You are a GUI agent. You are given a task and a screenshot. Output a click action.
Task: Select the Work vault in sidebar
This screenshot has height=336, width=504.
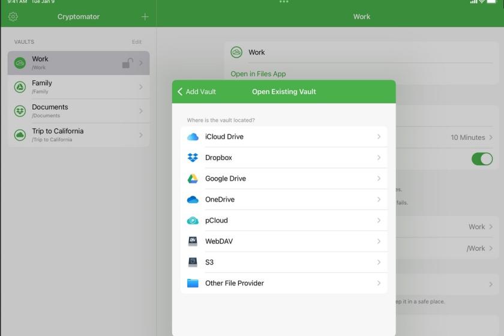pyautogui.click(x=79, y=63)
